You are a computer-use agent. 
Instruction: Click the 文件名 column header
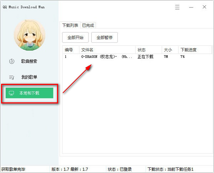(107, 50)
